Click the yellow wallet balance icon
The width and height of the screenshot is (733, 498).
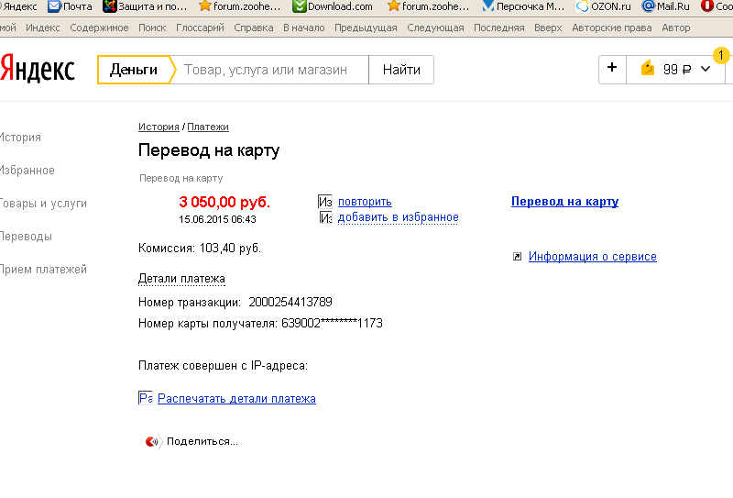point(648,70)
